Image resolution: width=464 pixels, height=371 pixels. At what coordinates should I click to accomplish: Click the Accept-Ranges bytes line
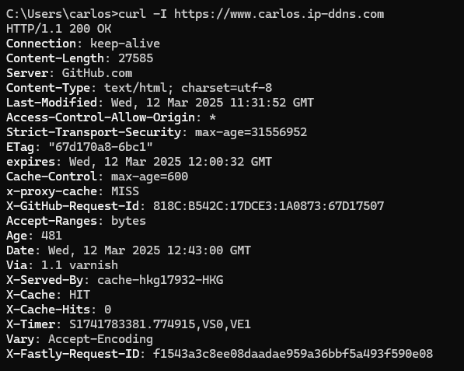coord(76,221)
